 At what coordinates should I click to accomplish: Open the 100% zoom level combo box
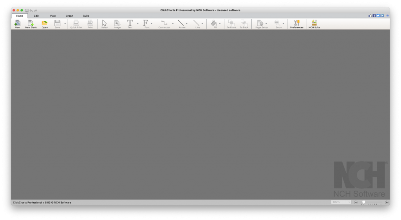[x=341, y=202]
